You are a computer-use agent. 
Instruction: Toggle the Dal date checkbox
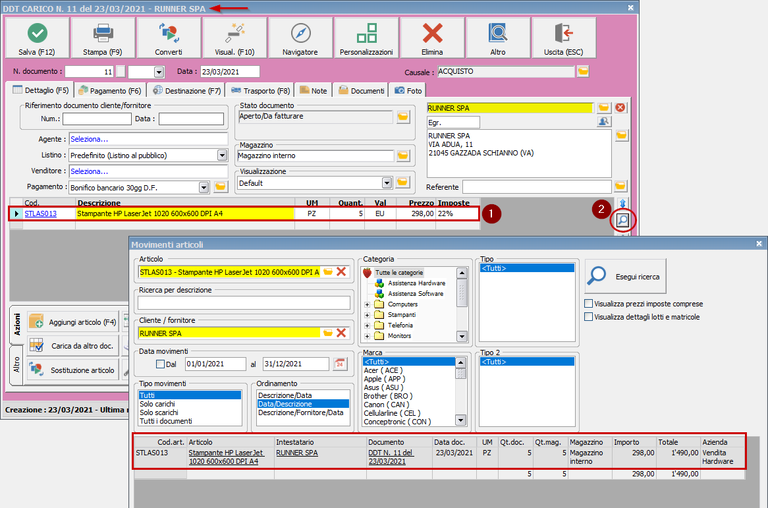point(160,364)
